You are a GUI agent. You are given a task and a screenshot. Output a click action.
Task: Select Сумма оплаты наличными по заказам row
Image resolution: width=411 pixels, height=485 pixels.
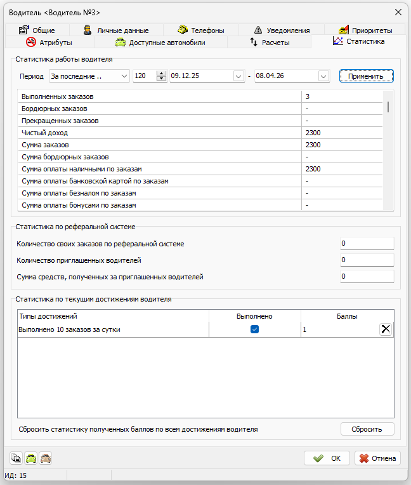click(x=200, y=169)
